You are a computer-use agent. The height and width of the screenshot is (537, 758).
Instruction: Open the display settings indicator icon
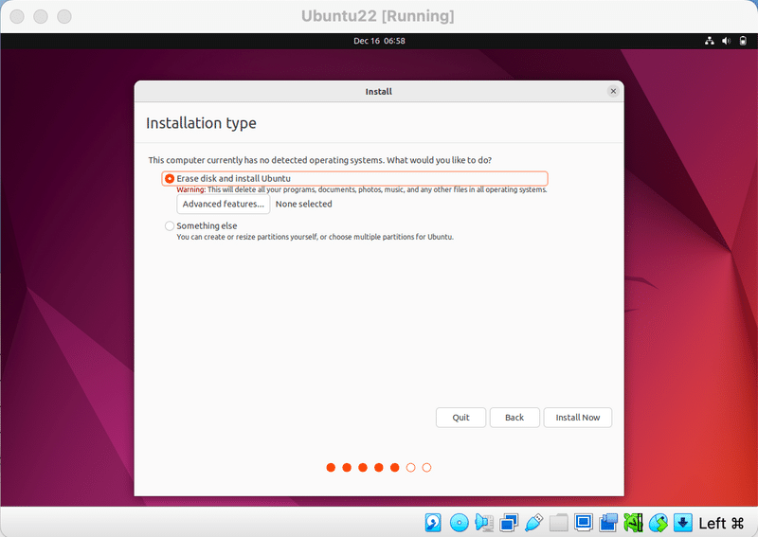tap(584, 523)
